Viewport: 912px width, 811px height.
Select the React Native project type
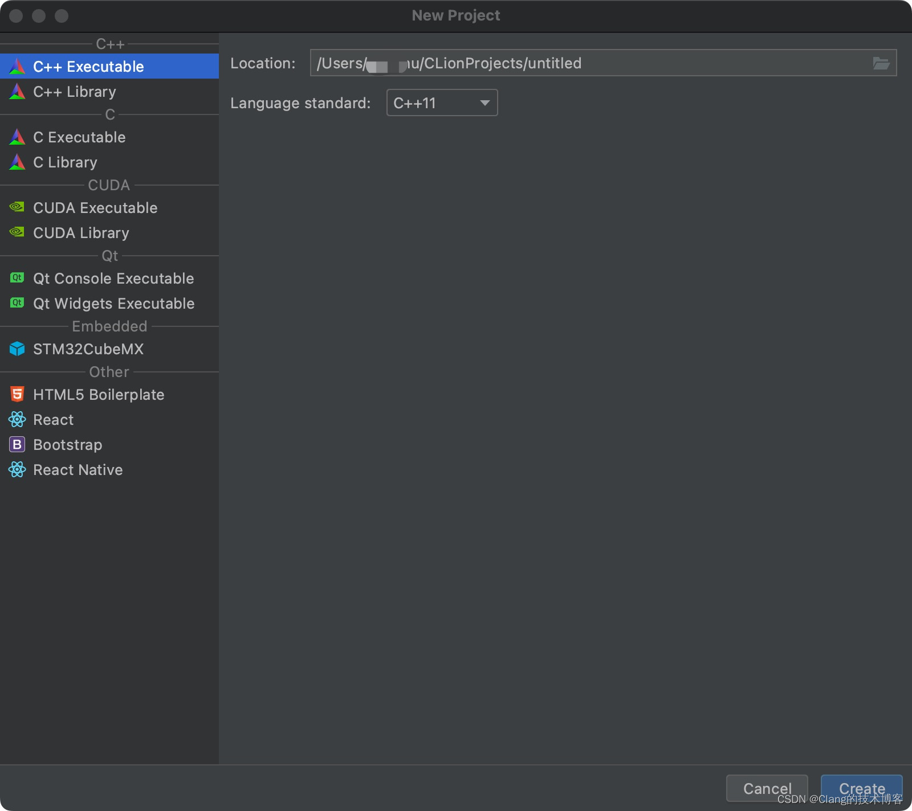pyautogui.click(x=109, y=470)
